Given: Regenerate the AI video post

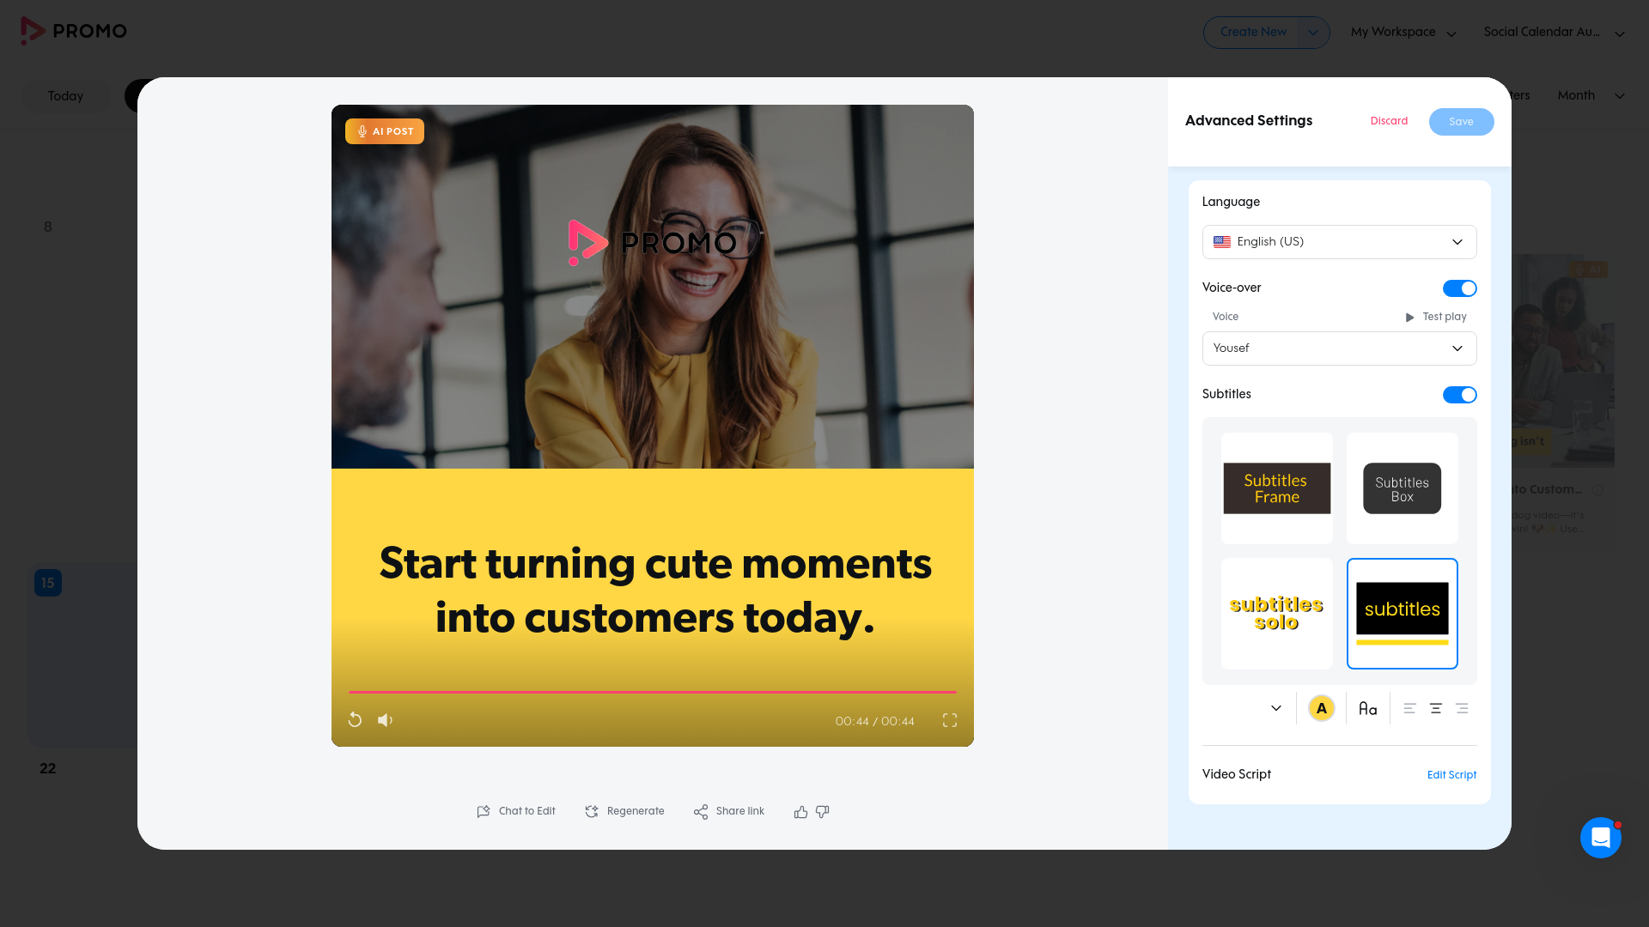Looking at the screenshot, I should tap(624, 811).
